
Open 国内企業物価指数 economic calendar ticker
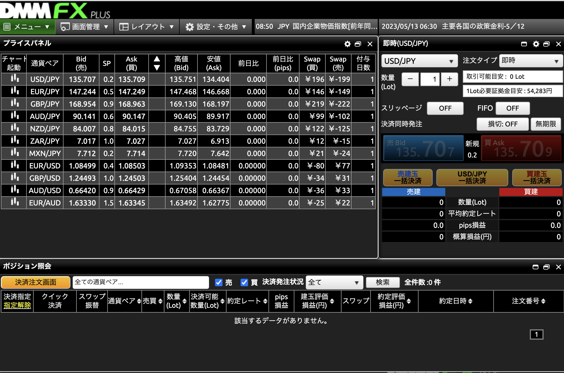coord(316,26)
